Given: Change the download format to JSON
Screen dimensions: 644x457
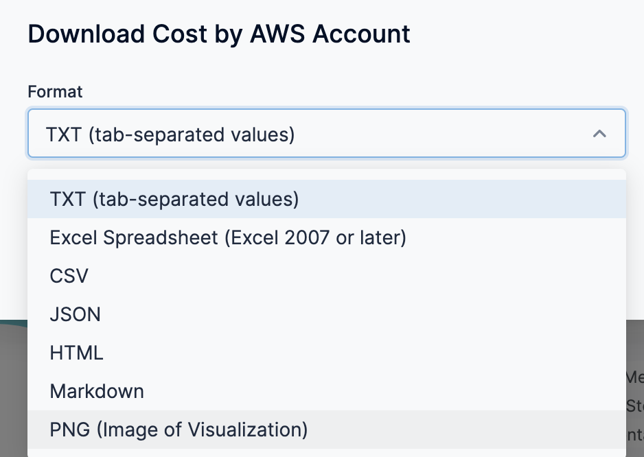Looking at the screenshot, I should tap(76, 314).
